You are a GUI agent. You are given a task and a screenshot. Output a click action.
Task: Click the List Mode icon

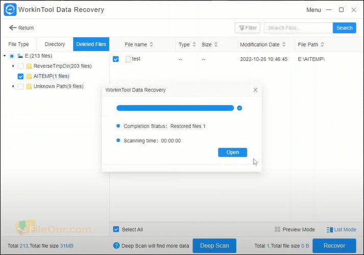point(330,229)
